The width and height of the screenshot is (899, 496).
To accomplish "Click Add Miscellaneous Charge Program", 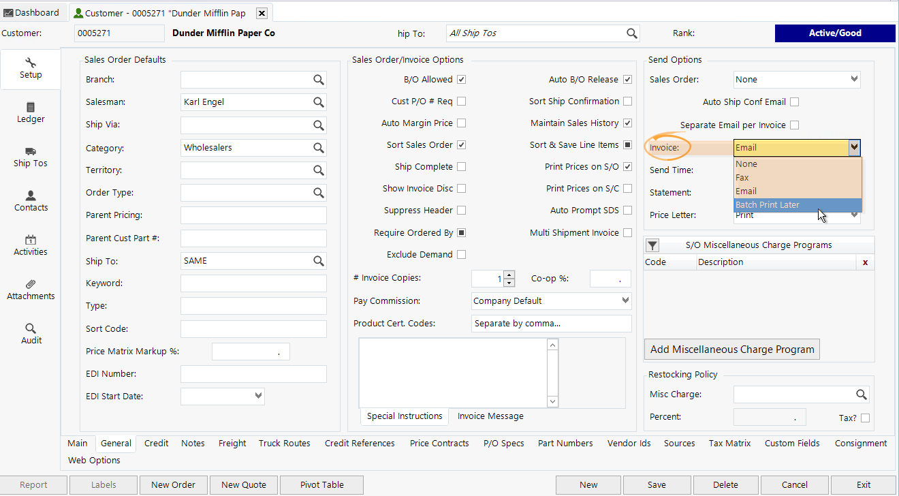I will 731,349.
